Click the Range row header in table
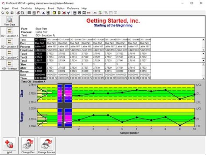The width and height of the screenshot is (206, 155). click(27, 71)
